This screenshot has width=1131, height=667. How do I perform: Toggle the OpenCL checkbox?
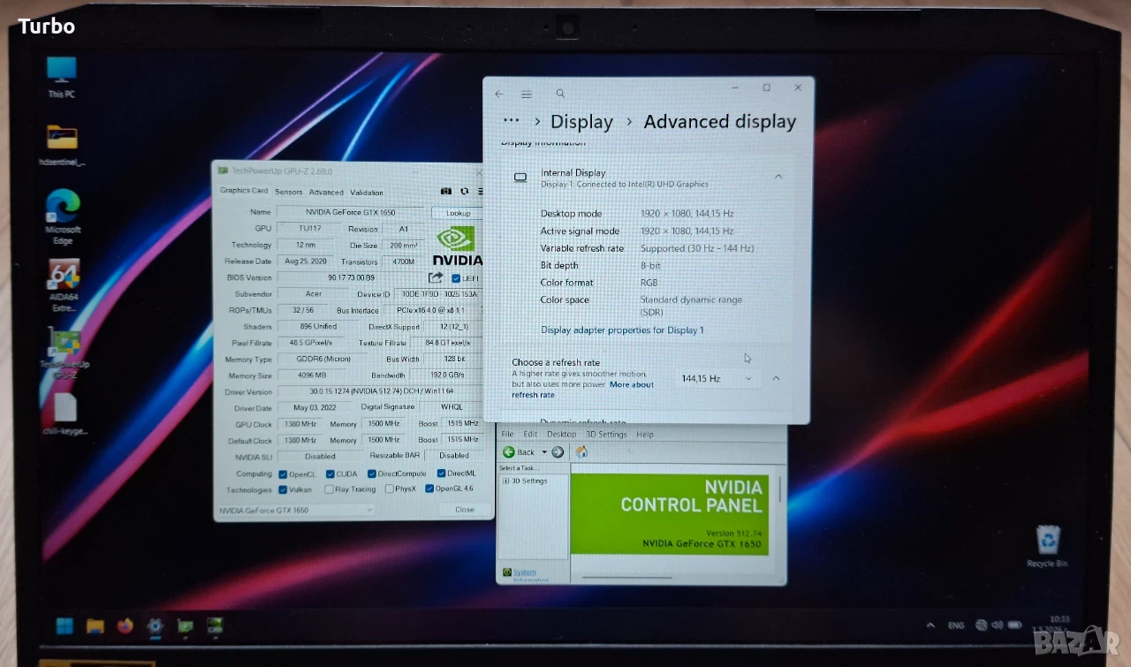(x=283, y=474)
